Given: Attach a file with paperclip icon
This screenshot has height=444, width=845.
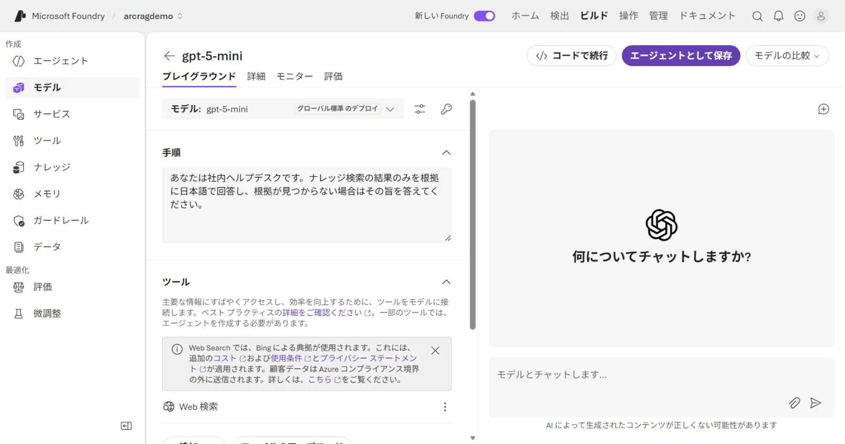Looking at the screenshot, I should [x=794, y=403].
